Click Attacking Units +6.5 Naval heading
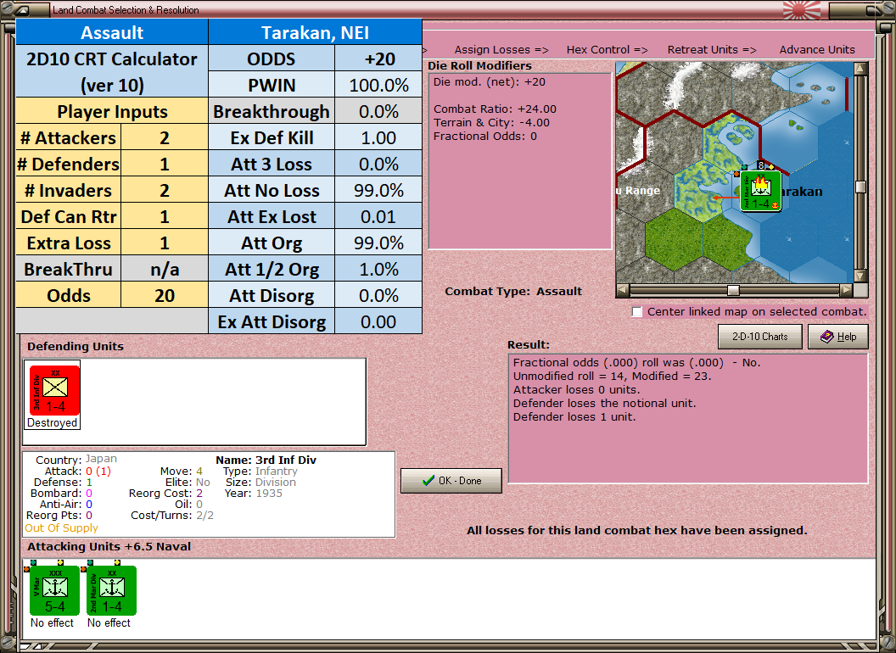896x653 pixels. [x=109, y=547]
